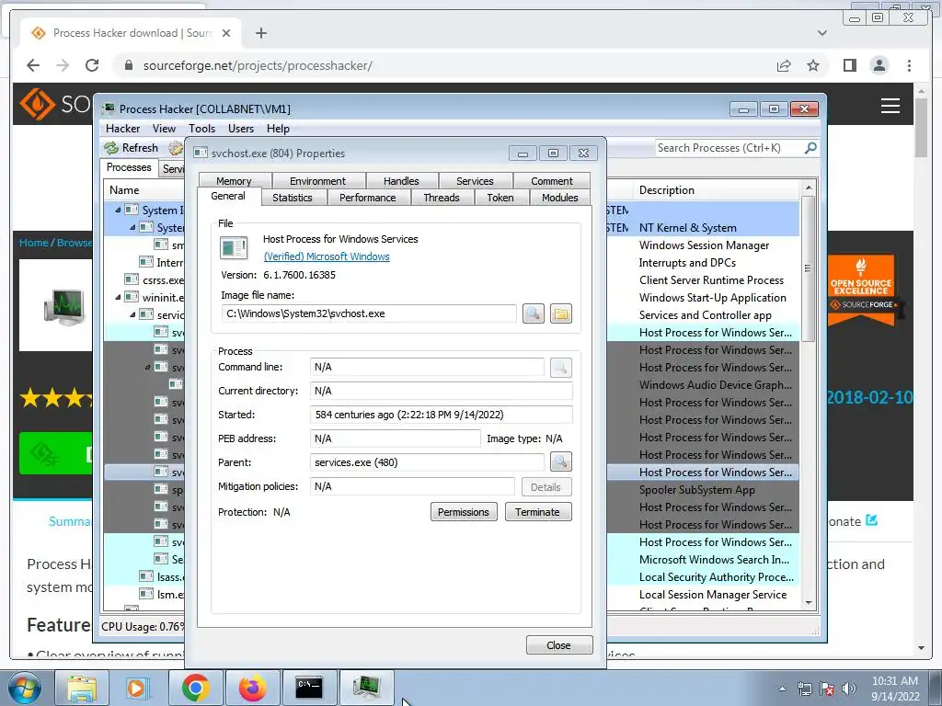This screenshot has width=942, height=706.
Task: Open a new Chrome tab with the plus icon
Action: click(x=260, y=33)
